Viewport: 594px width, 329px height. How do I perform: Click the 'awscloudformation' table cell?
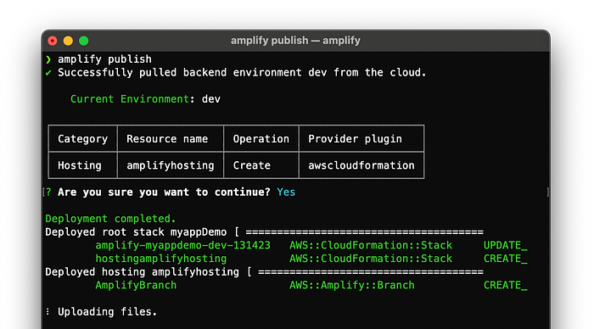click(x=361, y=165)
